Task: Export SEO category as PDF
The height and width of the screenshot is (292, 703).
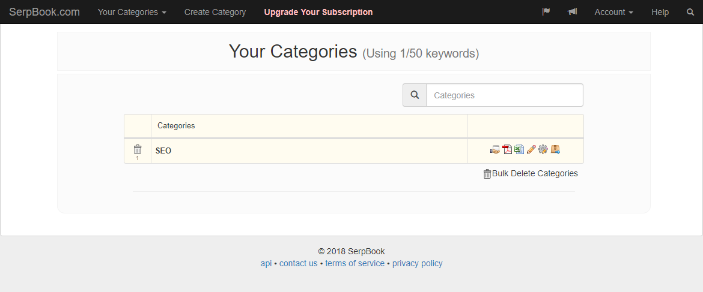Action: point(507,150)
